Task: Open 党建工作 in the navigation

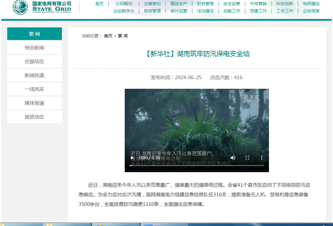Action: tap(258, 11)
